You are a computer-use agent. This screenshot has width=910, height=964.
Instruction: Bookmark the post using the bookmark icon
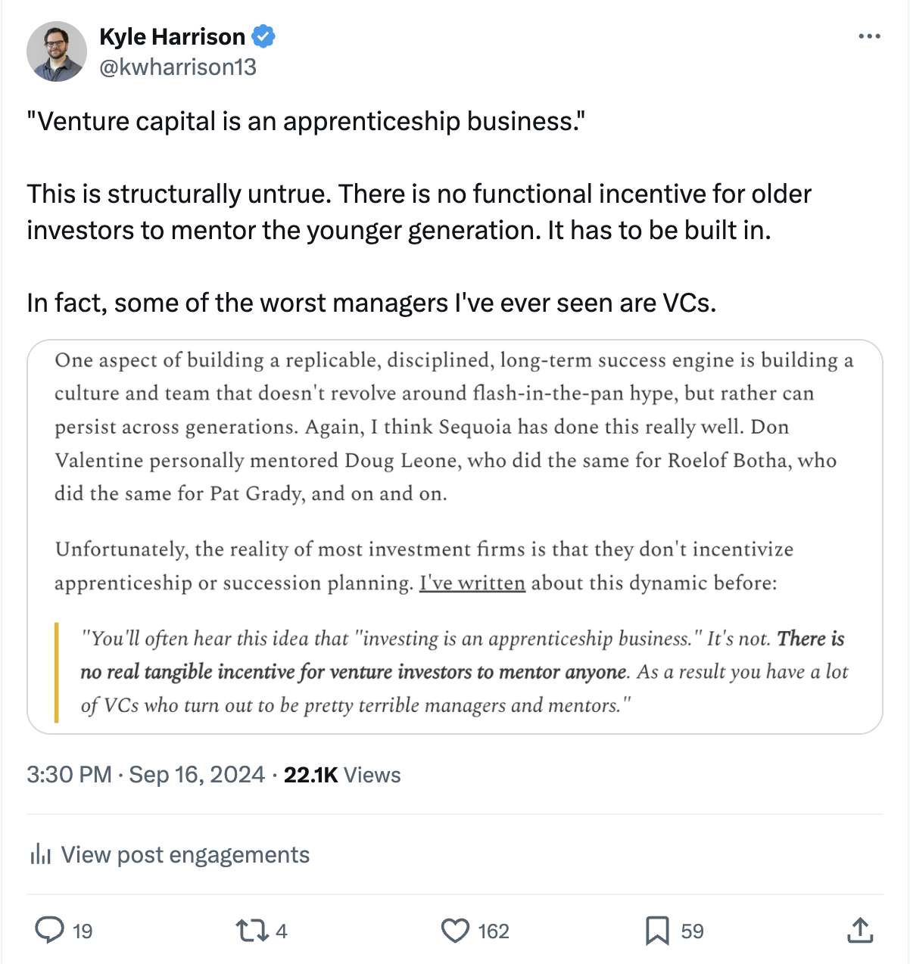click(656, 930)
